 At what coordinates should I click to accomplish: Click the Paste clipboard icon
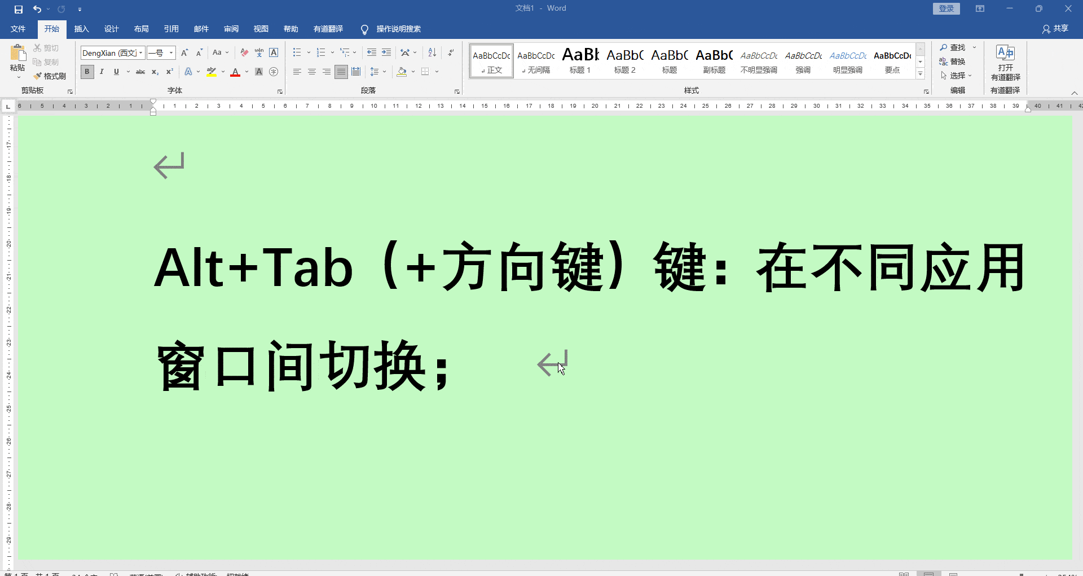coord(18,54)
